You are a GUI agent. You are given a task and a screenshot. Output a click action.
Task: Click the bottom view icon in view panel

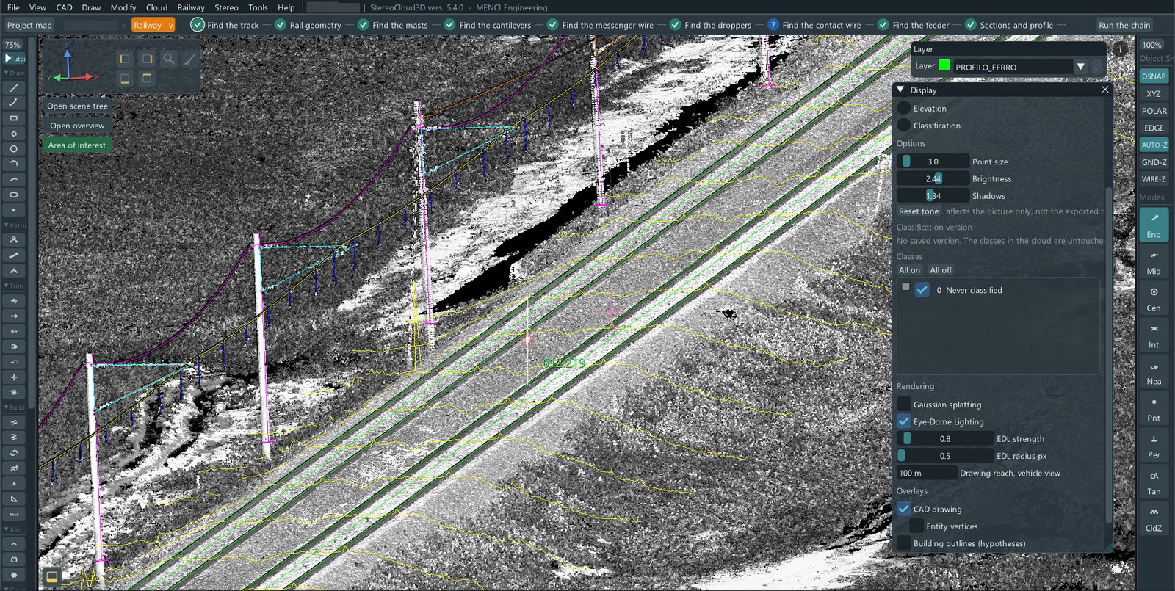tap(125, 78)
